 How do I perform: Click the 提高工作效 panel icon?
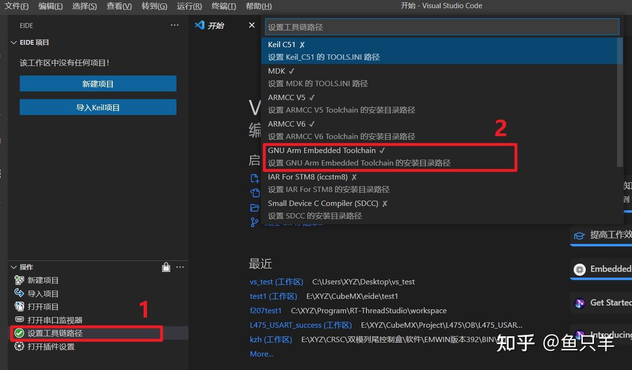tap(580, 235)
